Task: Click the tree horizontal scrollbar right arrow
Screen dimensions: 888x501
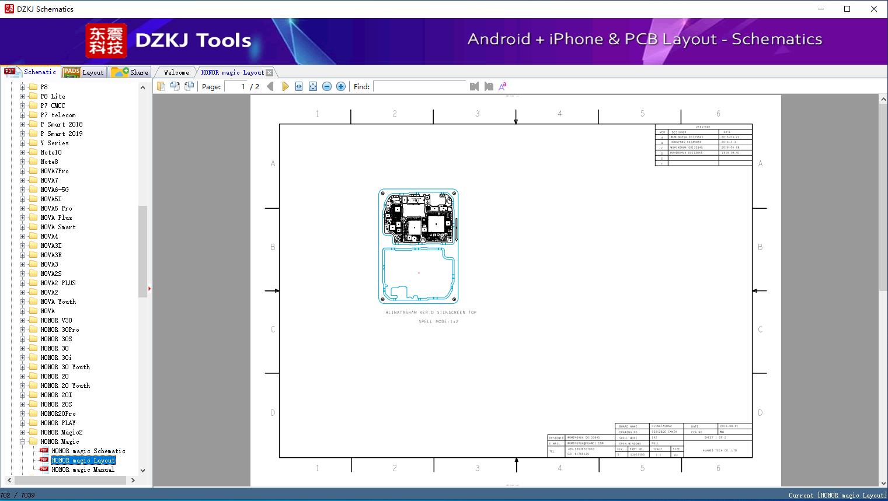Action: (x=133, y=480)
